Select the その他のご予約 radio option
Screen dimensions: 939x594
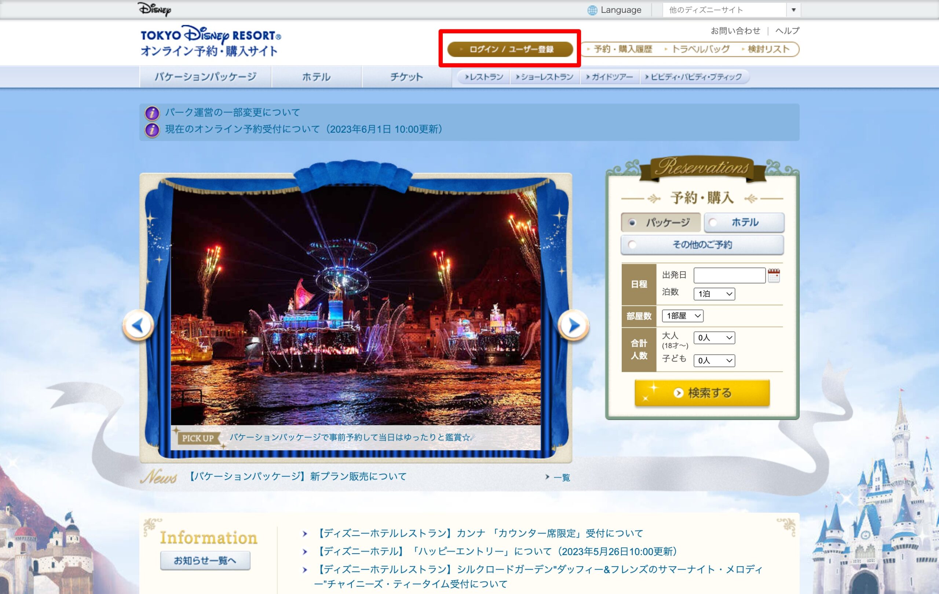702,245
